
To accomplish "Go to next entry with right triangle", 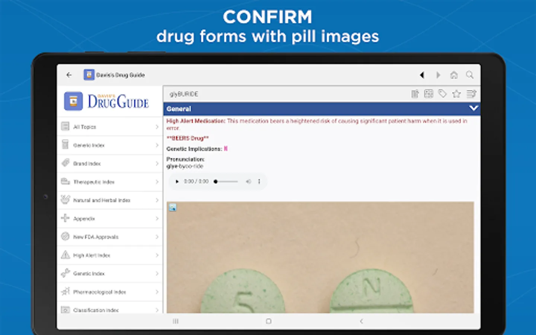I will [x=438, y=75].
